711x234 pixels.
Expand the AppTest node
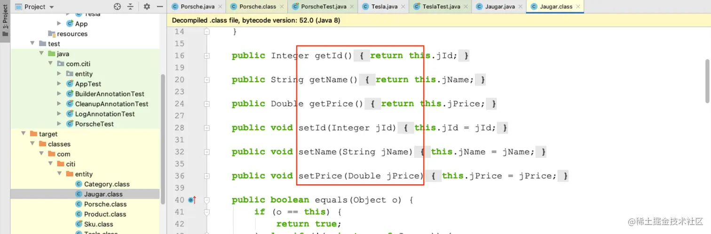pos(59,84)
